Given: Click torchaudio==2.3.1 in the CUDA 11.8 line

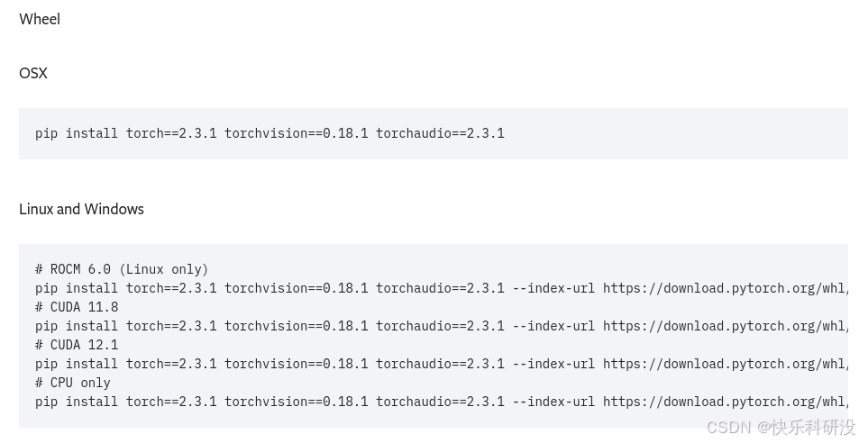Looking at the screenshot, I should [x=440, y=326].
